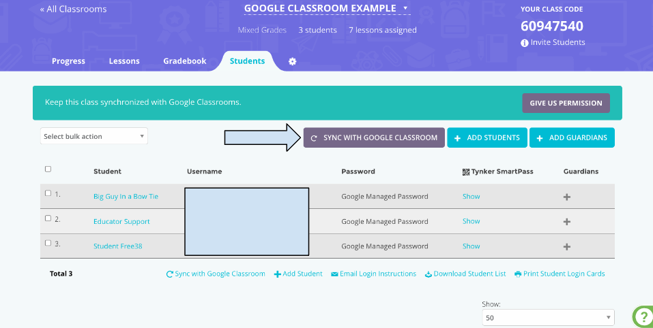This screenshot has height=328, width=653.
Task: Click the info icon beside Invite Students
Action: 524,43
